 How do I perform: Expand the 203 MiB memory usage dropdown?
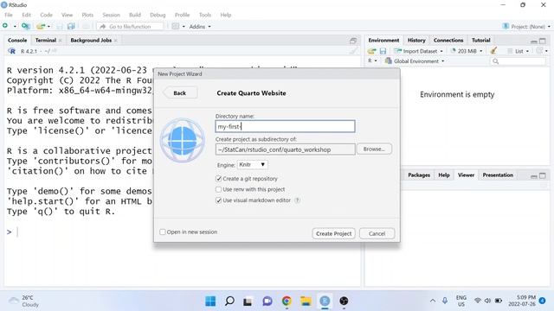pyautogui.click(x=467, y=51)
